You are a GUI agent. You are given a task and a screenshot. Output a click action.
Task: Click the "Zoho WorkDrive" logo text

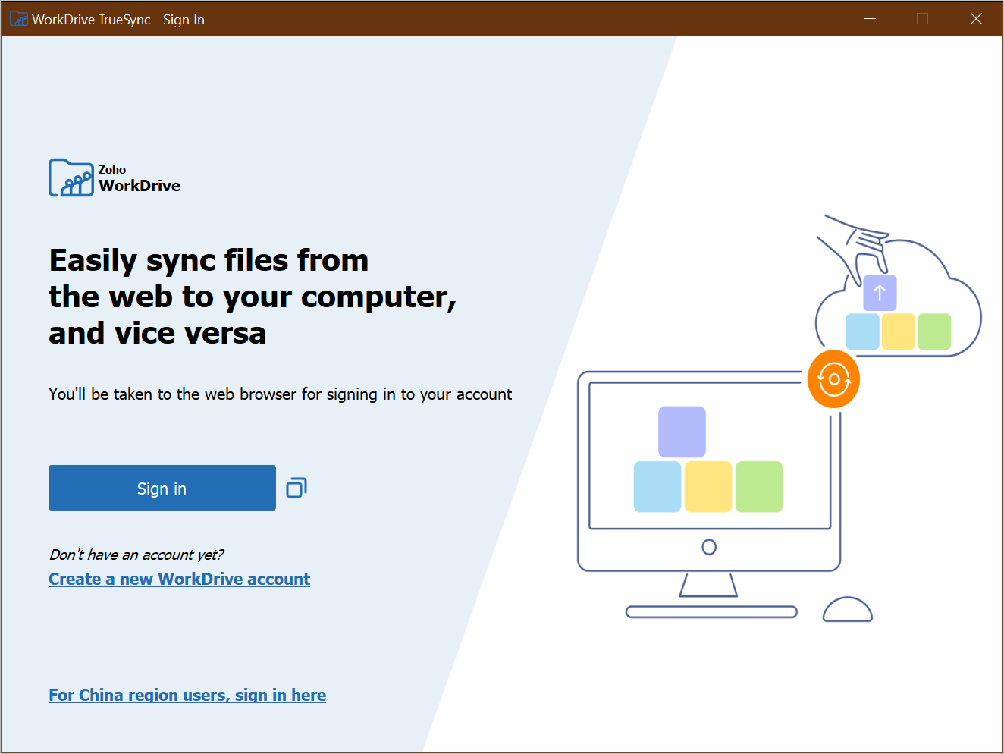(140, 179)
